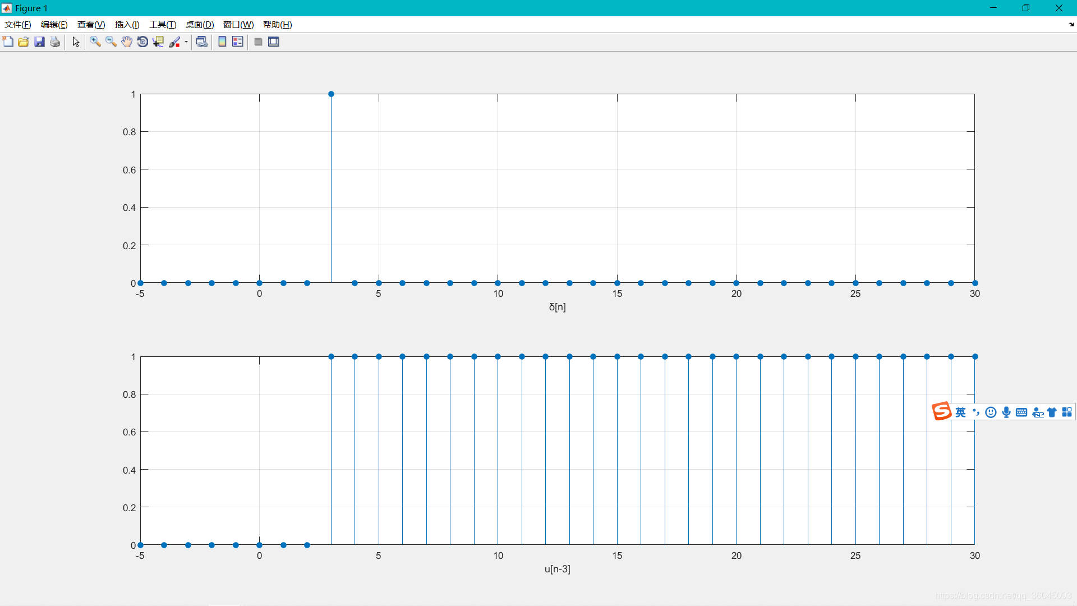Activate the Pan hand tool
The height and width of the screenshot is (606, 1077).
click(127, 42)
